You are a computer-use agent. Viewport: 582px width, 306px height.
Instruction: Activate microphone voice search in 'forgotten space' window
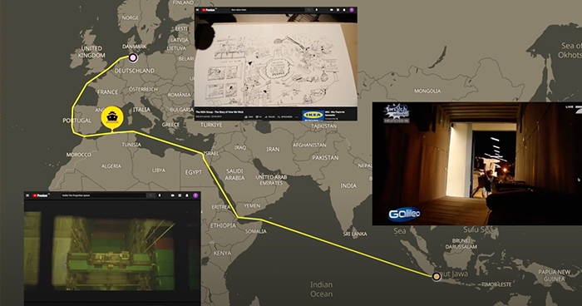160,195
